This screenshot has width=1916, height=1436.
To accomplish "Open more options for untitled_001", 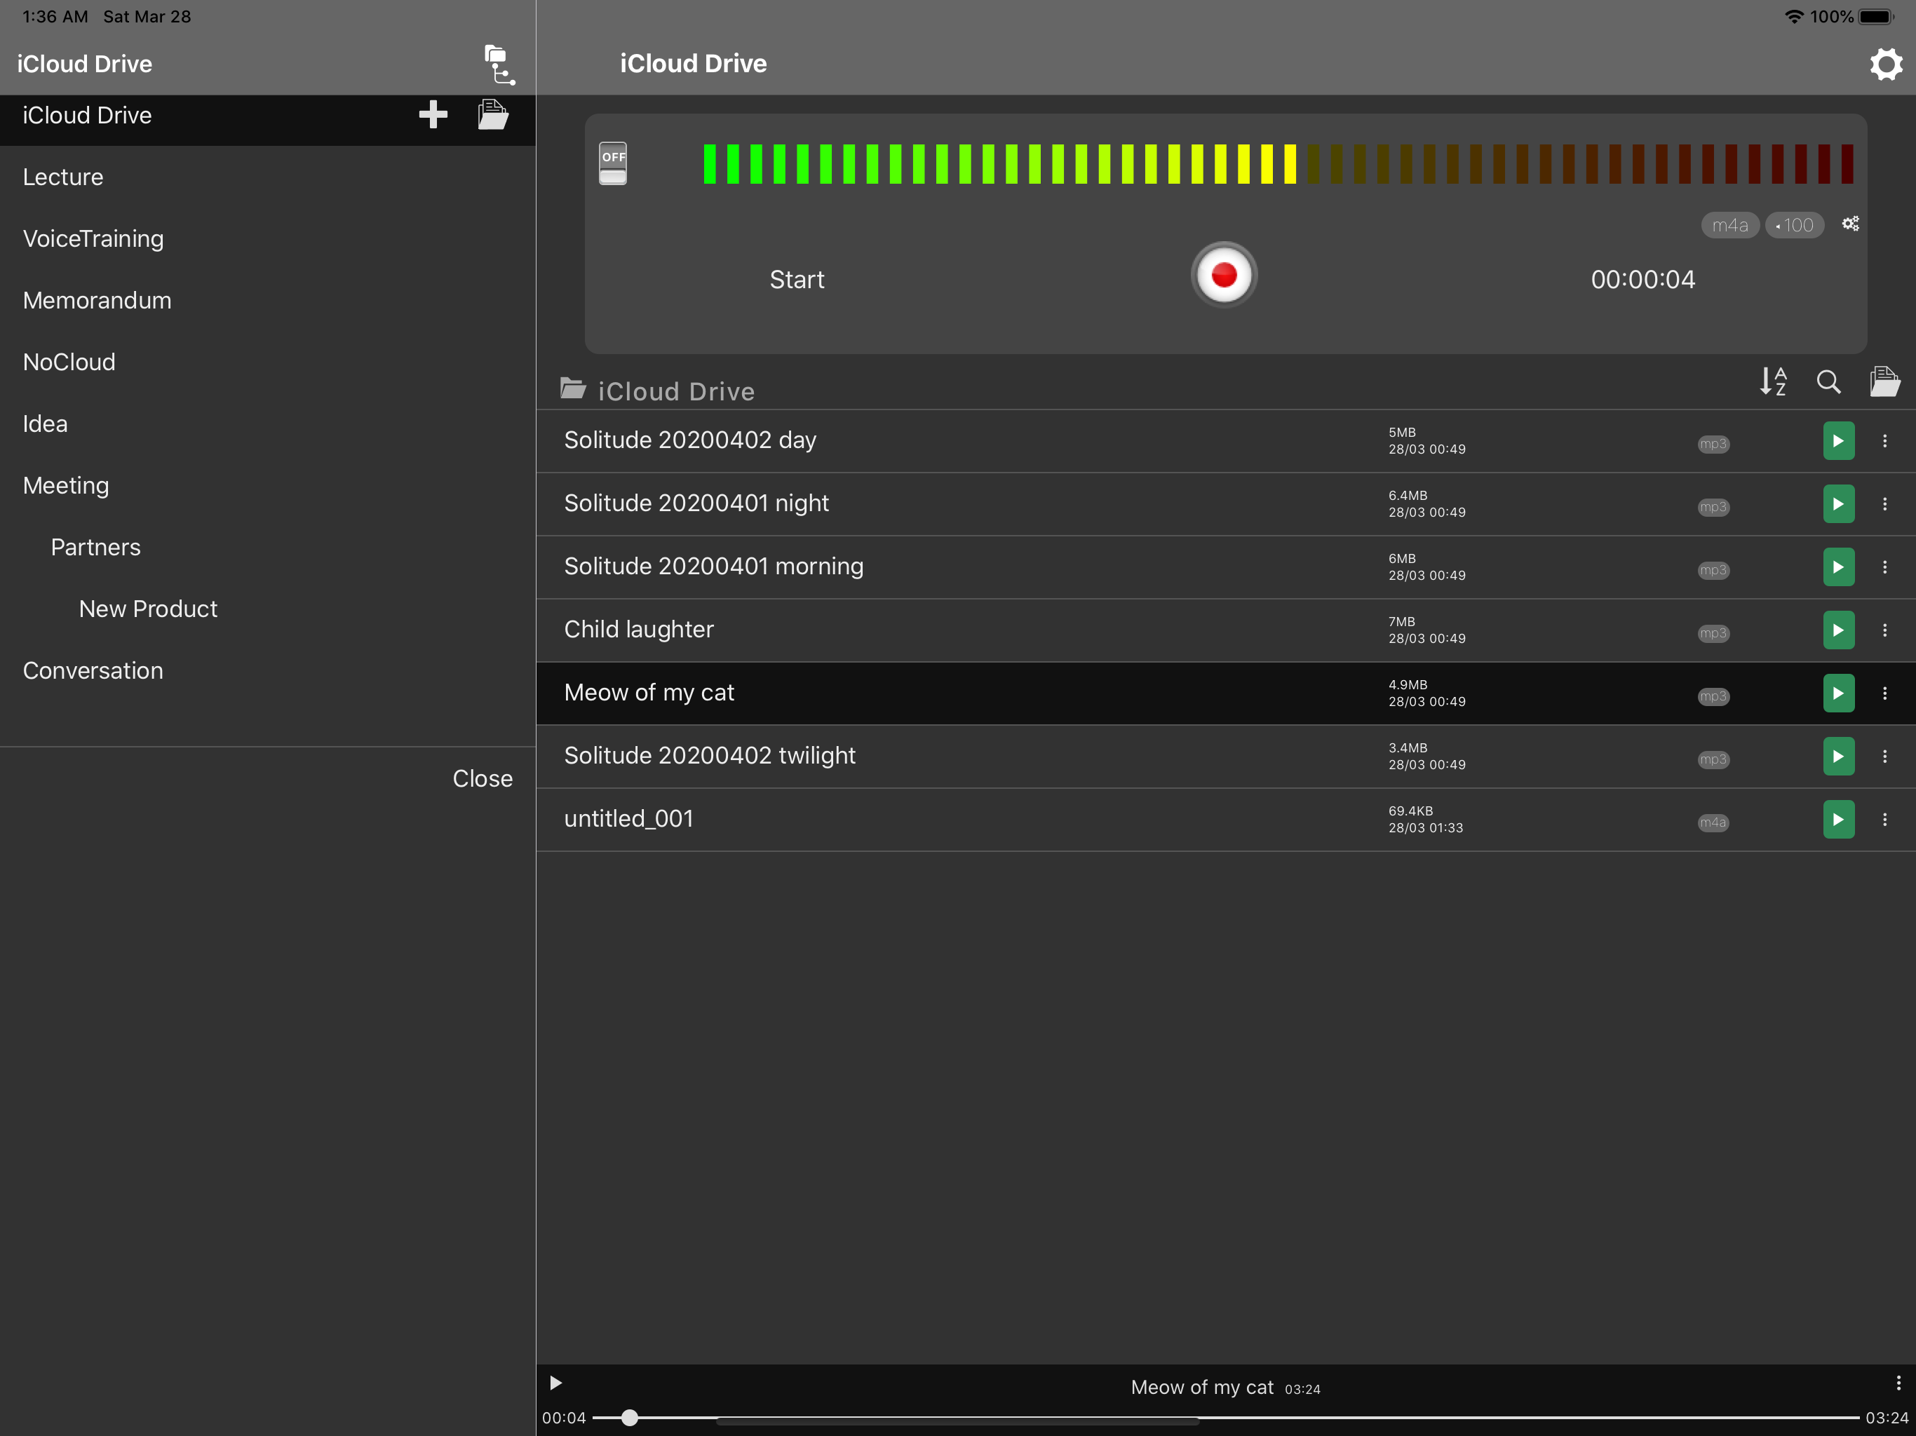I will point(1885,820).
